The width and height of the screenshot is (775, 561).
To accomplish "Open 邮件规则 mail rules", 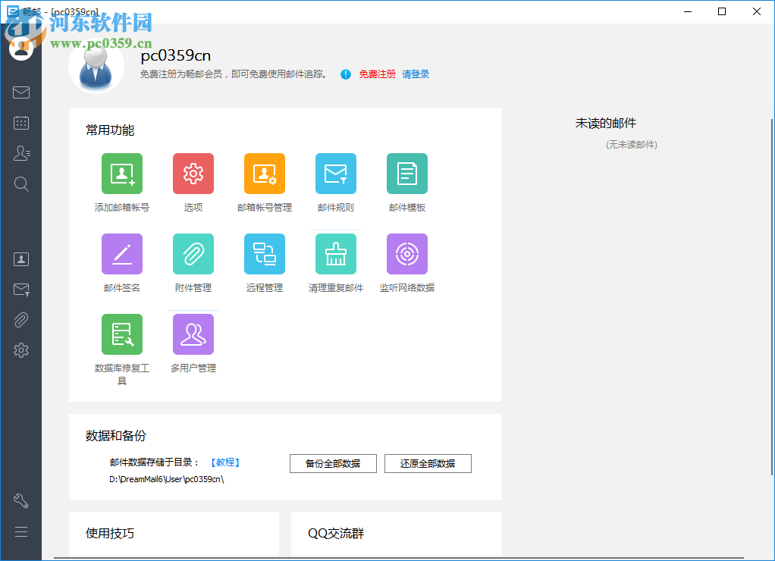I will [335, 173].
